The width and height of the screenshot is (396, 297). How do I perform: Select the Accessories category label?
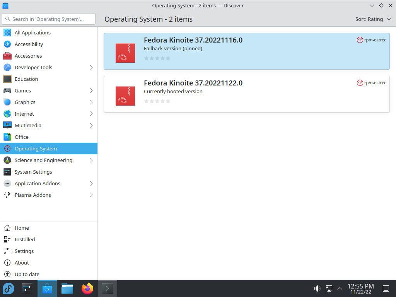[x=28, y=56]
